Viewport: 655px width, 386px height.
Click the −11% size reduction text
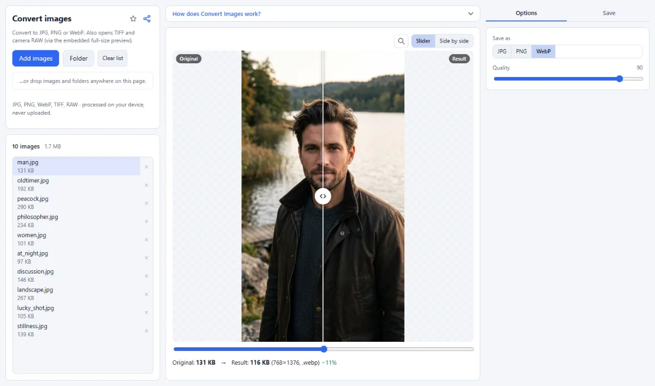(329, 363)
